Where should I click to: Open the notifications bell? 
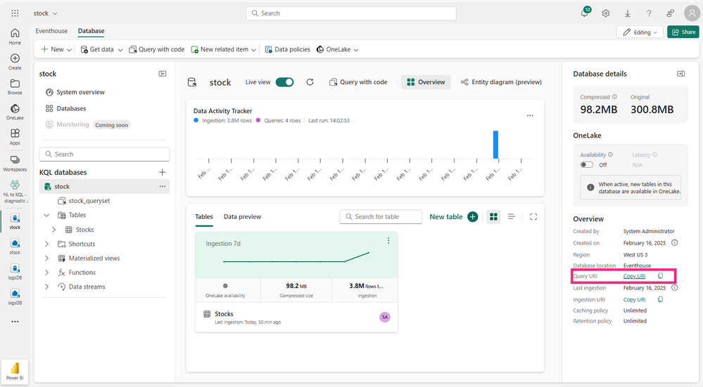coord(584,13)
